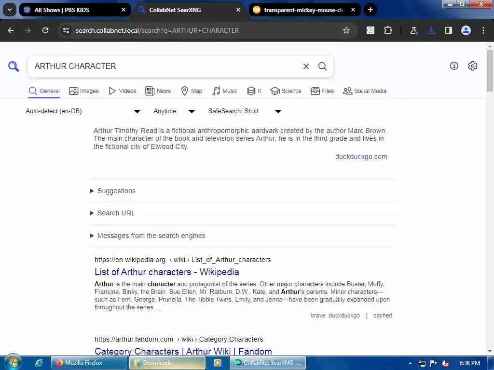Select the It search category
The image size is (494, 370).
pyautogui.click(x=254, y=91)
